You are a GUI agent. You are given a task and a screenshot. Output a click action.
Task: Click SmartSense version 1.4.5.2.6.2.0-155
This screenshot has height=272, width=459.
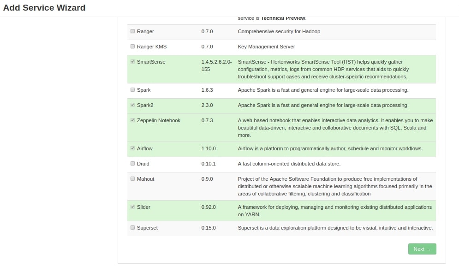coord(216,65)
